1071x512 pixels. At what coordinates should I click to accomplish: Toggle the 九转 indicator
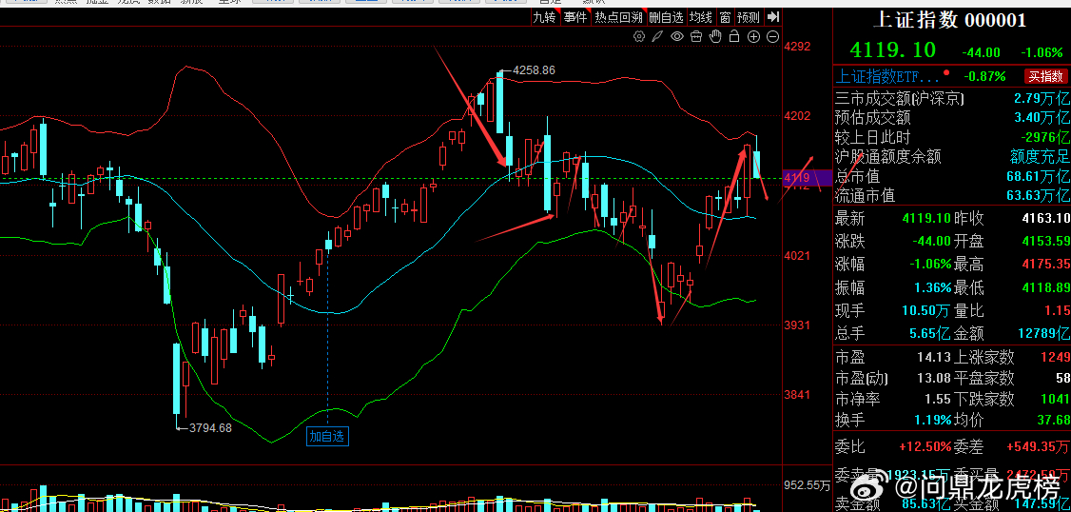pos(545,18)
